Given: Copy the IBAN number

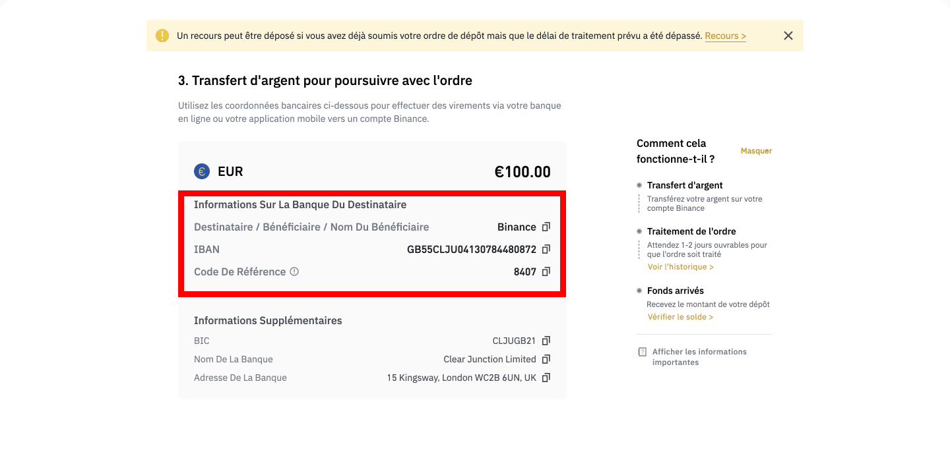Looking at the screenshot, I should (x=546, y=250).
